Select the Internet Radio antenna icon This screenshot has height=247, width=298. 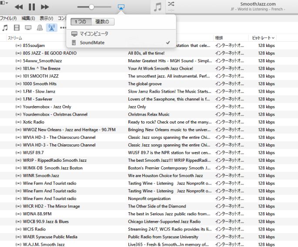[x=51, y=27]
